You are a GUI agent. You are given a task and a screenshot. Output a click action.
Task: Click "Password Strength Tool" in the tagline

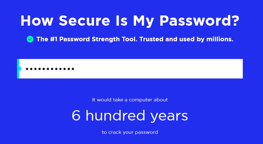point(97,39)
